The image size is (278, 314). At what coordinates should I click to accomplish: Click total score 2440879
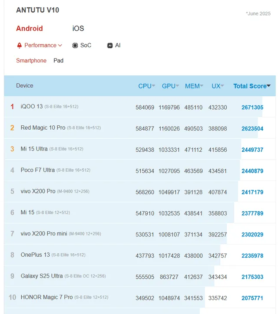[x=252, y=171]
